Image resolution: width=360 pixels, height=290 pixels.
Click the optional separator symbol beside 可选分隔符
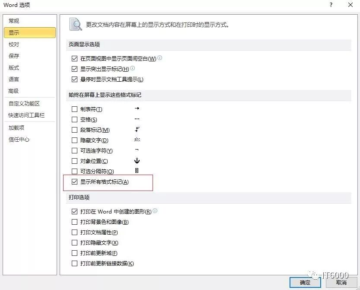click(137, 171)
